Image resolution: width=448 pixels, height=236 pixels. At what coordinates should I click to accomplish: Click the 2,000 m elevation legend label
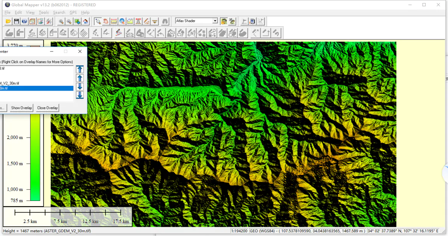click(x=15, y=137)
